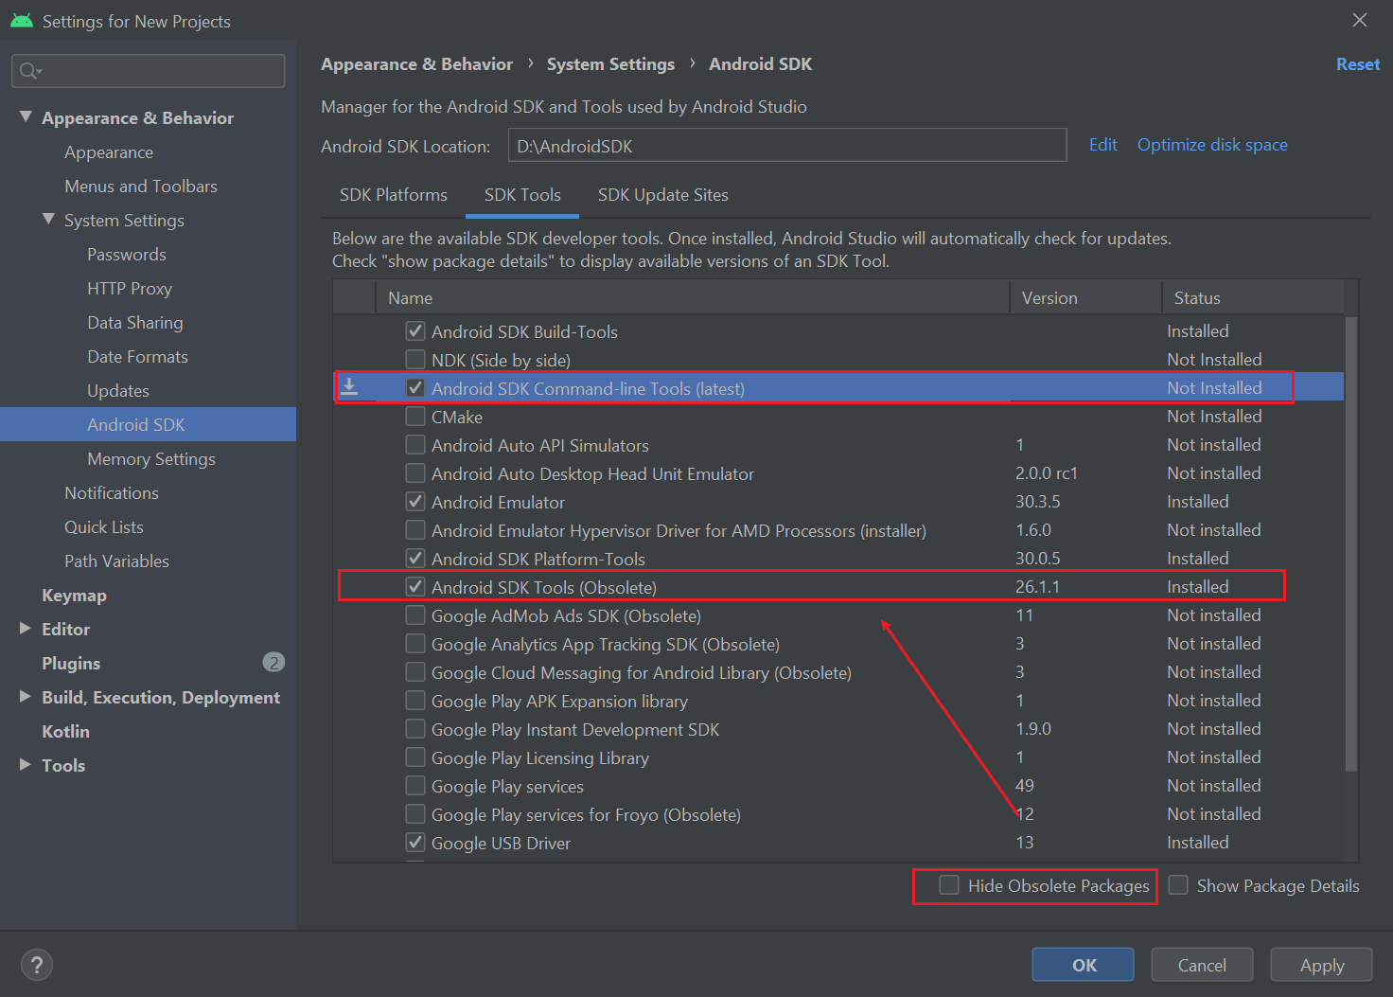Click the Android SDK Location text field

click(787, 145)
